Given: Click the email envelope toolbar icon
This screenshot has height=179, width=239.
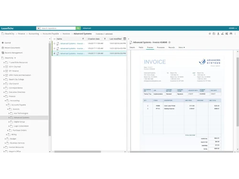Looking at the screenshot, I should 231,34.
